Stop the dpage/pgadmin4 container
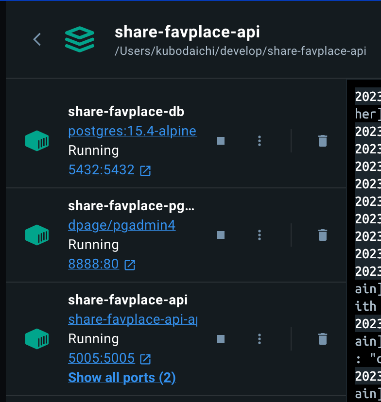Image resolution: width=381 pixels, height=402 pixels. [x=221, y=235]
